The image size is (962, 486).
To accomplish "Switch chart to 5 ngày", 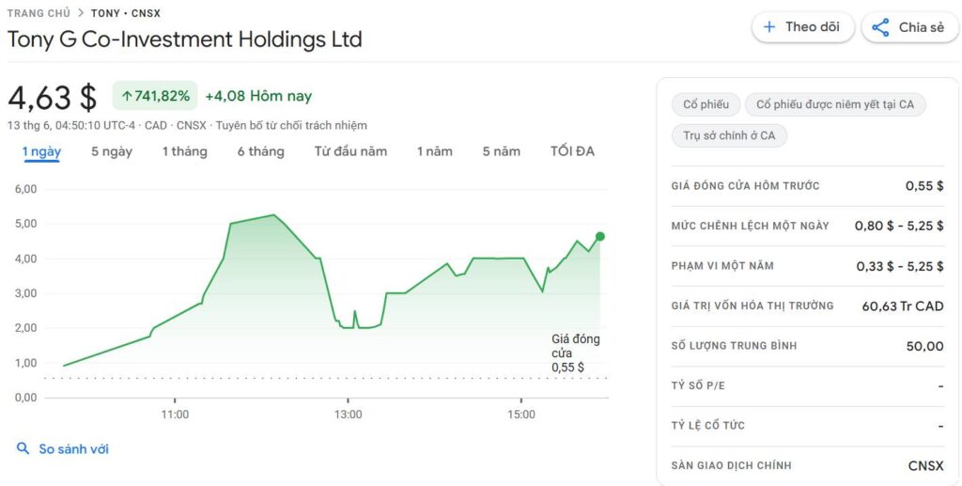I will [112, 151].
